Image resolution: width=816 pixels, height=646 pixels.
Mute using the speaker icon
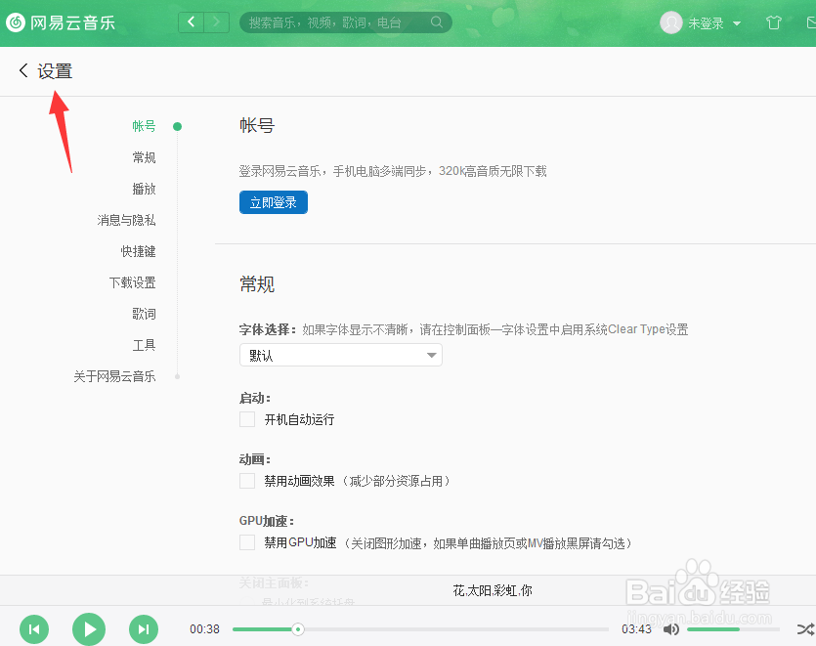tap(670, 629)
